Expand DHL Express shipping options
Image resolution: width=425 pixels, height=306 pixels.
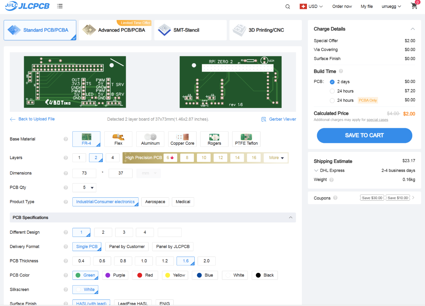tap(316, 170)
